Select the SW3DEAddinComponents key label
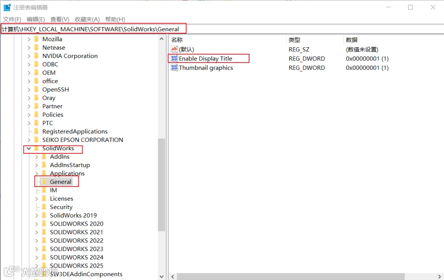Viewport: 444px width, 280px height. (x=86, y=274)
